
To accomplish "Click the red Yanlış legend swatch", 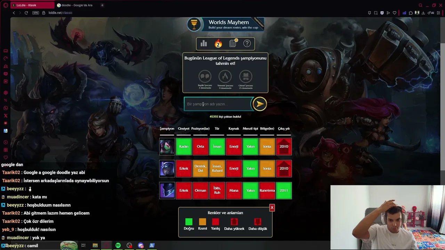I will point(216,222).
